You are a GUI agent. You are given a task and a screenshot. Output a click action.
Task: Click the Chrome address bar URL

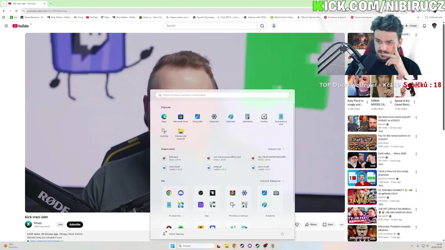pos(47,11)
